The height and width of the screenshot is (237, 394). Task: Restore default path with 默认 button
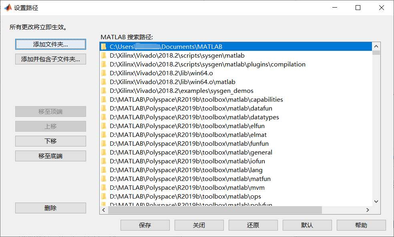(x=307, y=225)
